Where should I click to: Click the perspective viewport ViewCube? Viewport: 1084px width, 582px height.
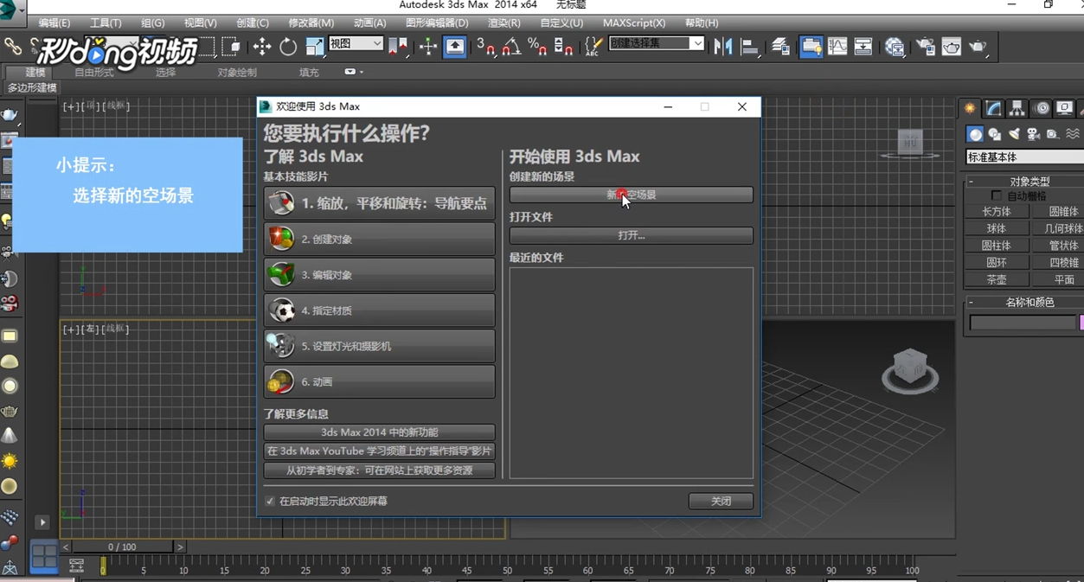910,370
